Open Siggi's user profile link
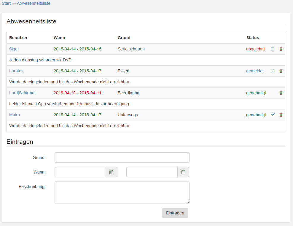 point(14,49)
